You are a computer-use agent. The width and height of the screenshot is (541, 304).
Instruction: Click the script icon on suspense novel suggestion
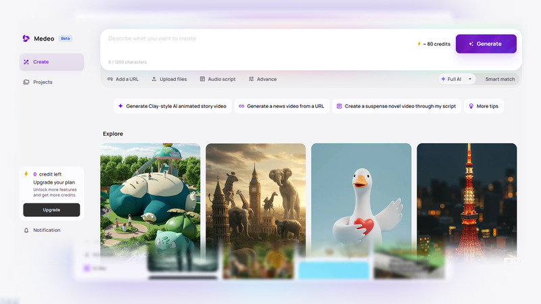[339, 106]
